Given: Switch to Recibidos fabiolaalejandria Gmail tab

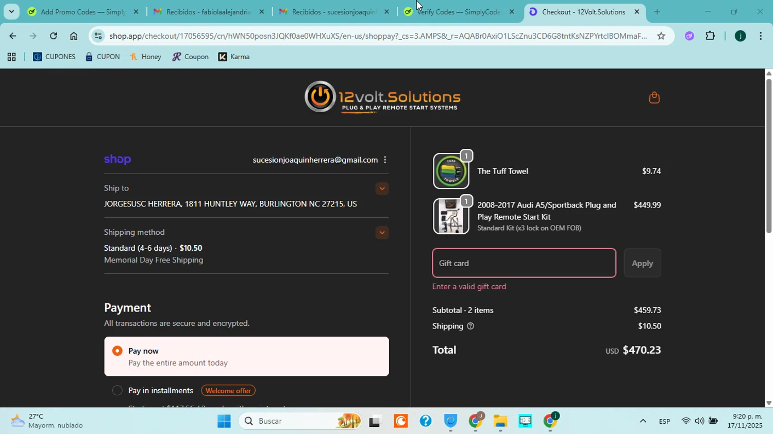Looking at the screenshot, I should tap(209, 12).
